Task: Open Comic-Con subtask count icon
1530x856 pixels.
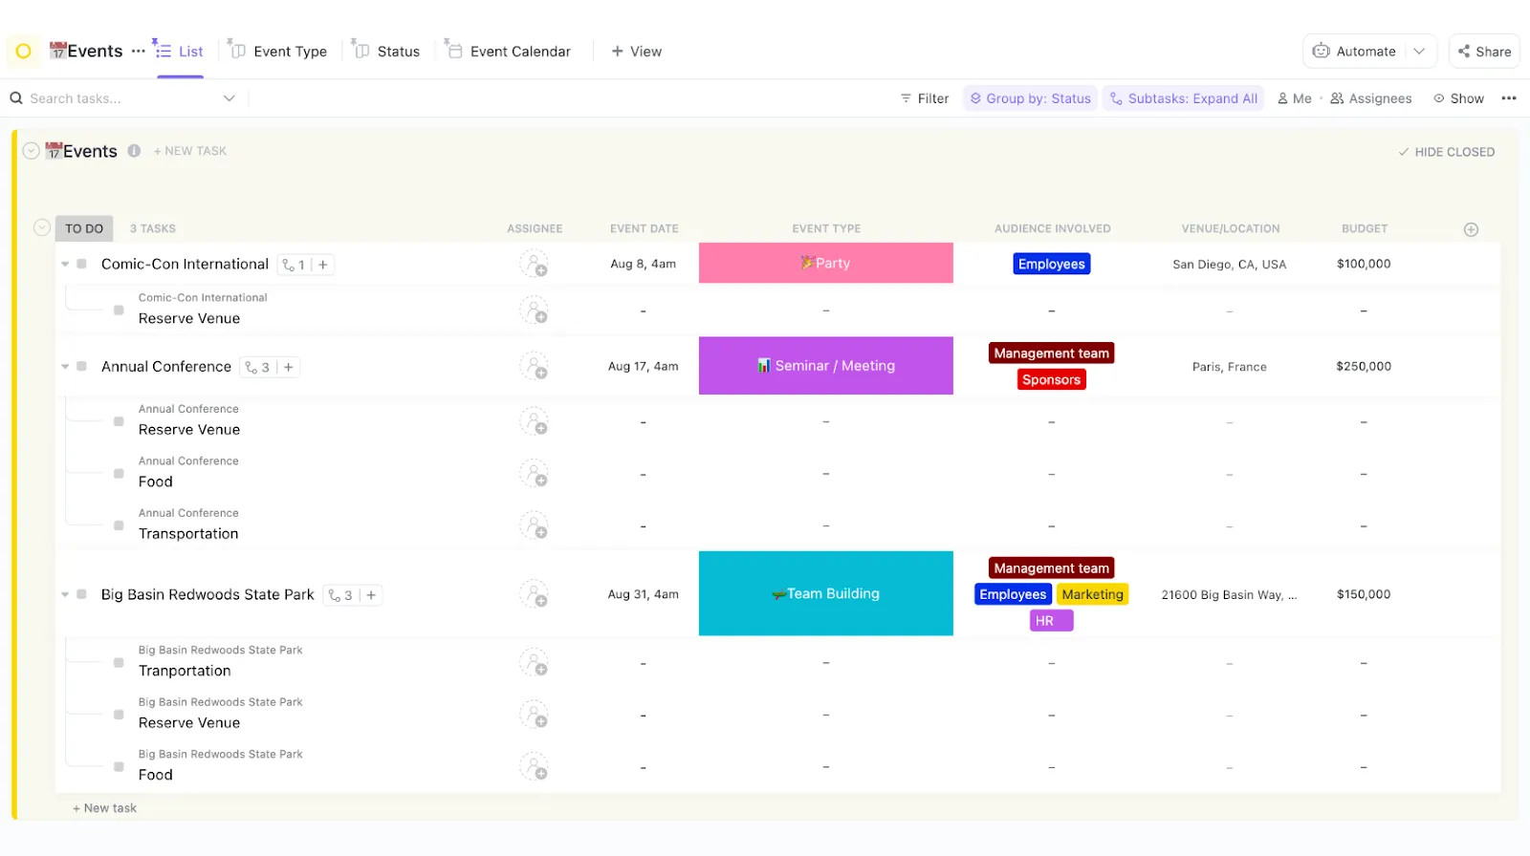Action: (294, 265)
